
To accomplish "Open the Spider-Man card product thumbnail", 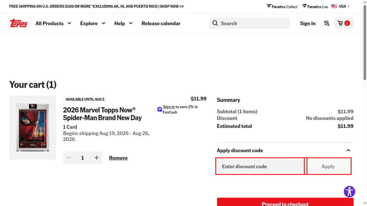I will click(x=32, y=127).
